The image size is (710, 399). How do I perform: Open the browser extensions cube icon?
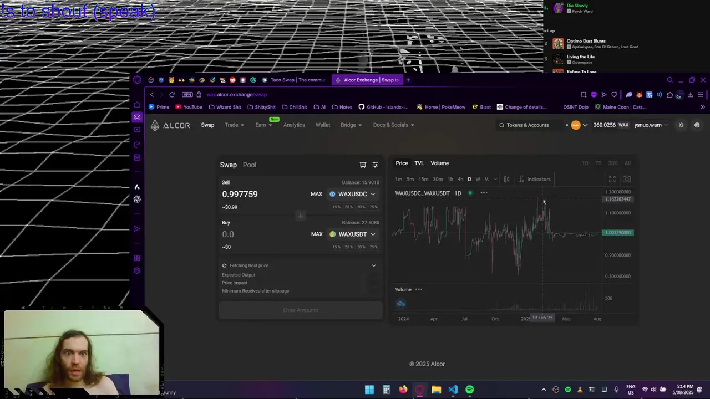click(x=670, y=94)
